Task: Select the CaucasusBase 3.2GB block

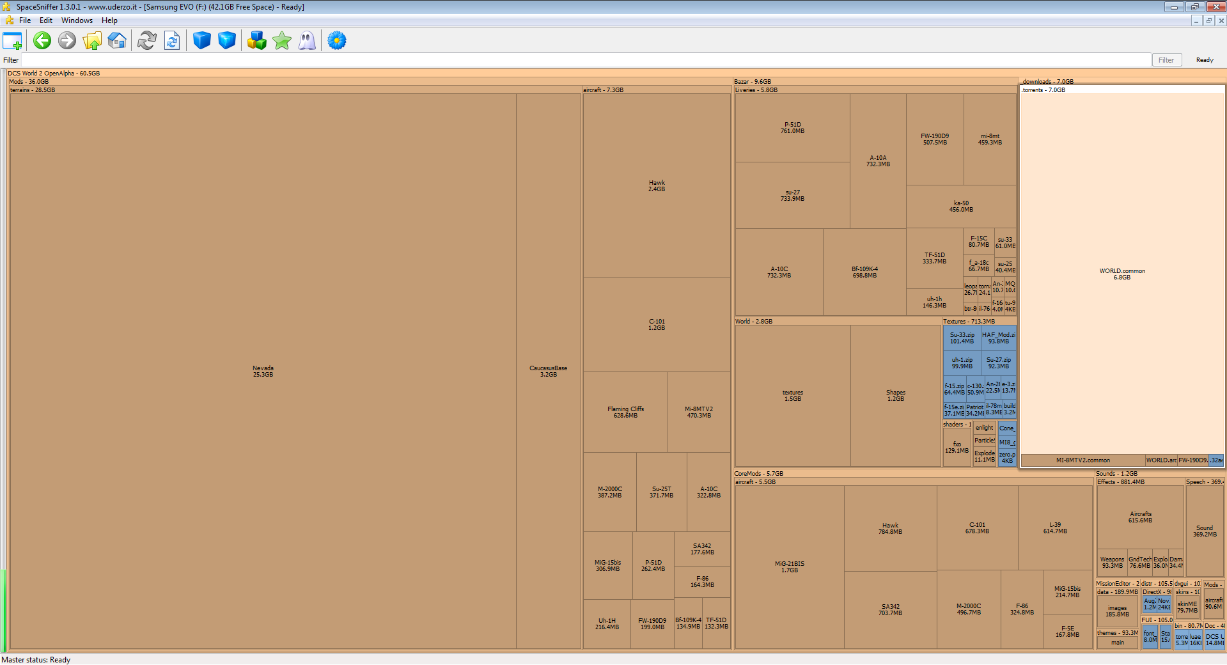Action: 549,372
